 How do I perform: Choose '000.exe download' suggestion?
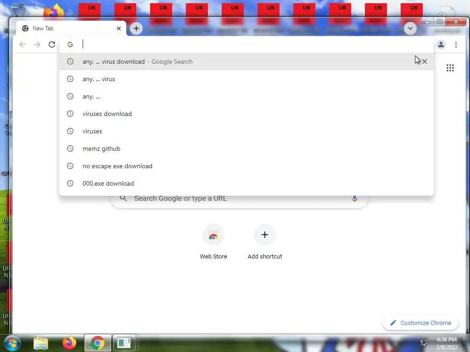246,183
